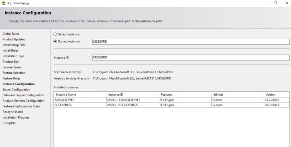Click SQLEngine feature in the MSSQLSERVER row
The height and width of the screenshot is (147, 291).
185,100
